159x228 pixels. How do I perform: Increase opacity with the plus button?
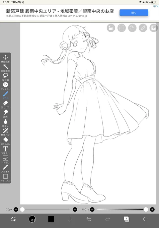click(x=152, y=210)
